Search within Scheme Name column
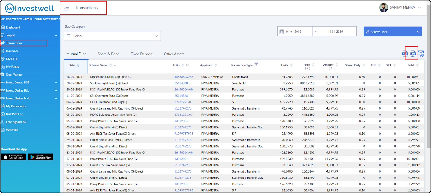This screenshot has height=193, width=431. pos(115,65)
